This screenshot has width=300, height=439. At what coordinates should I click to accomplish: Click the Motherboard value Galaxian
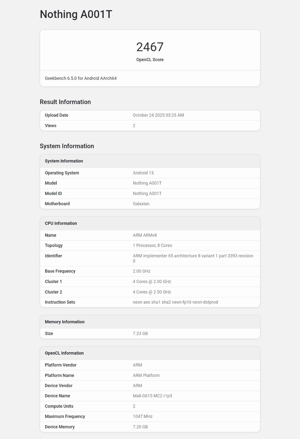(x=141, y=204)
